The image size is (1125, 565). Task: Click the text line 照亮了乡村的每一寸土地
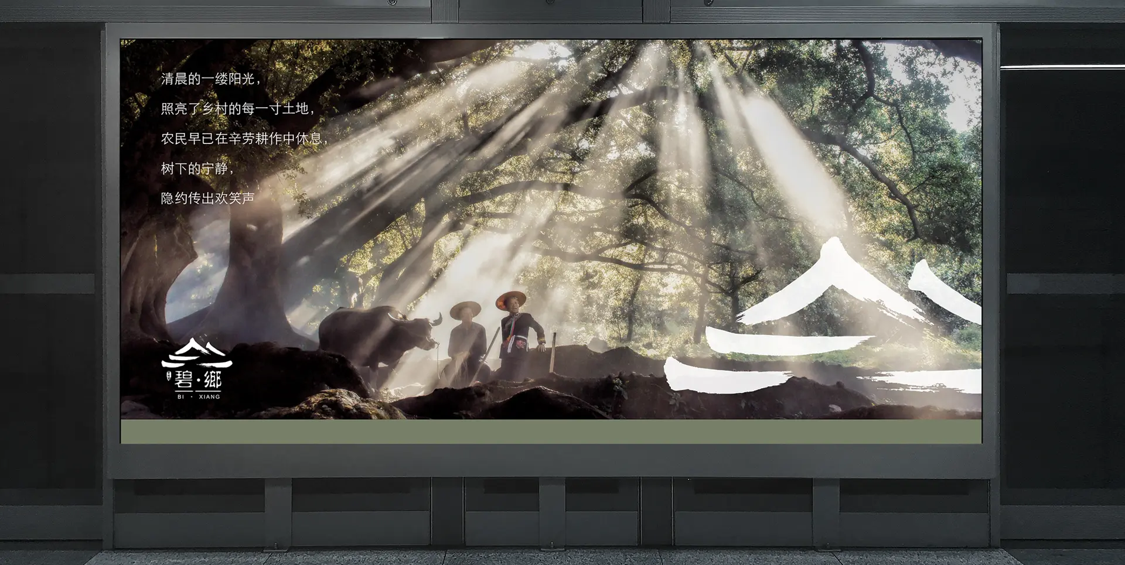pyautogui.click(x=238, y=108)
